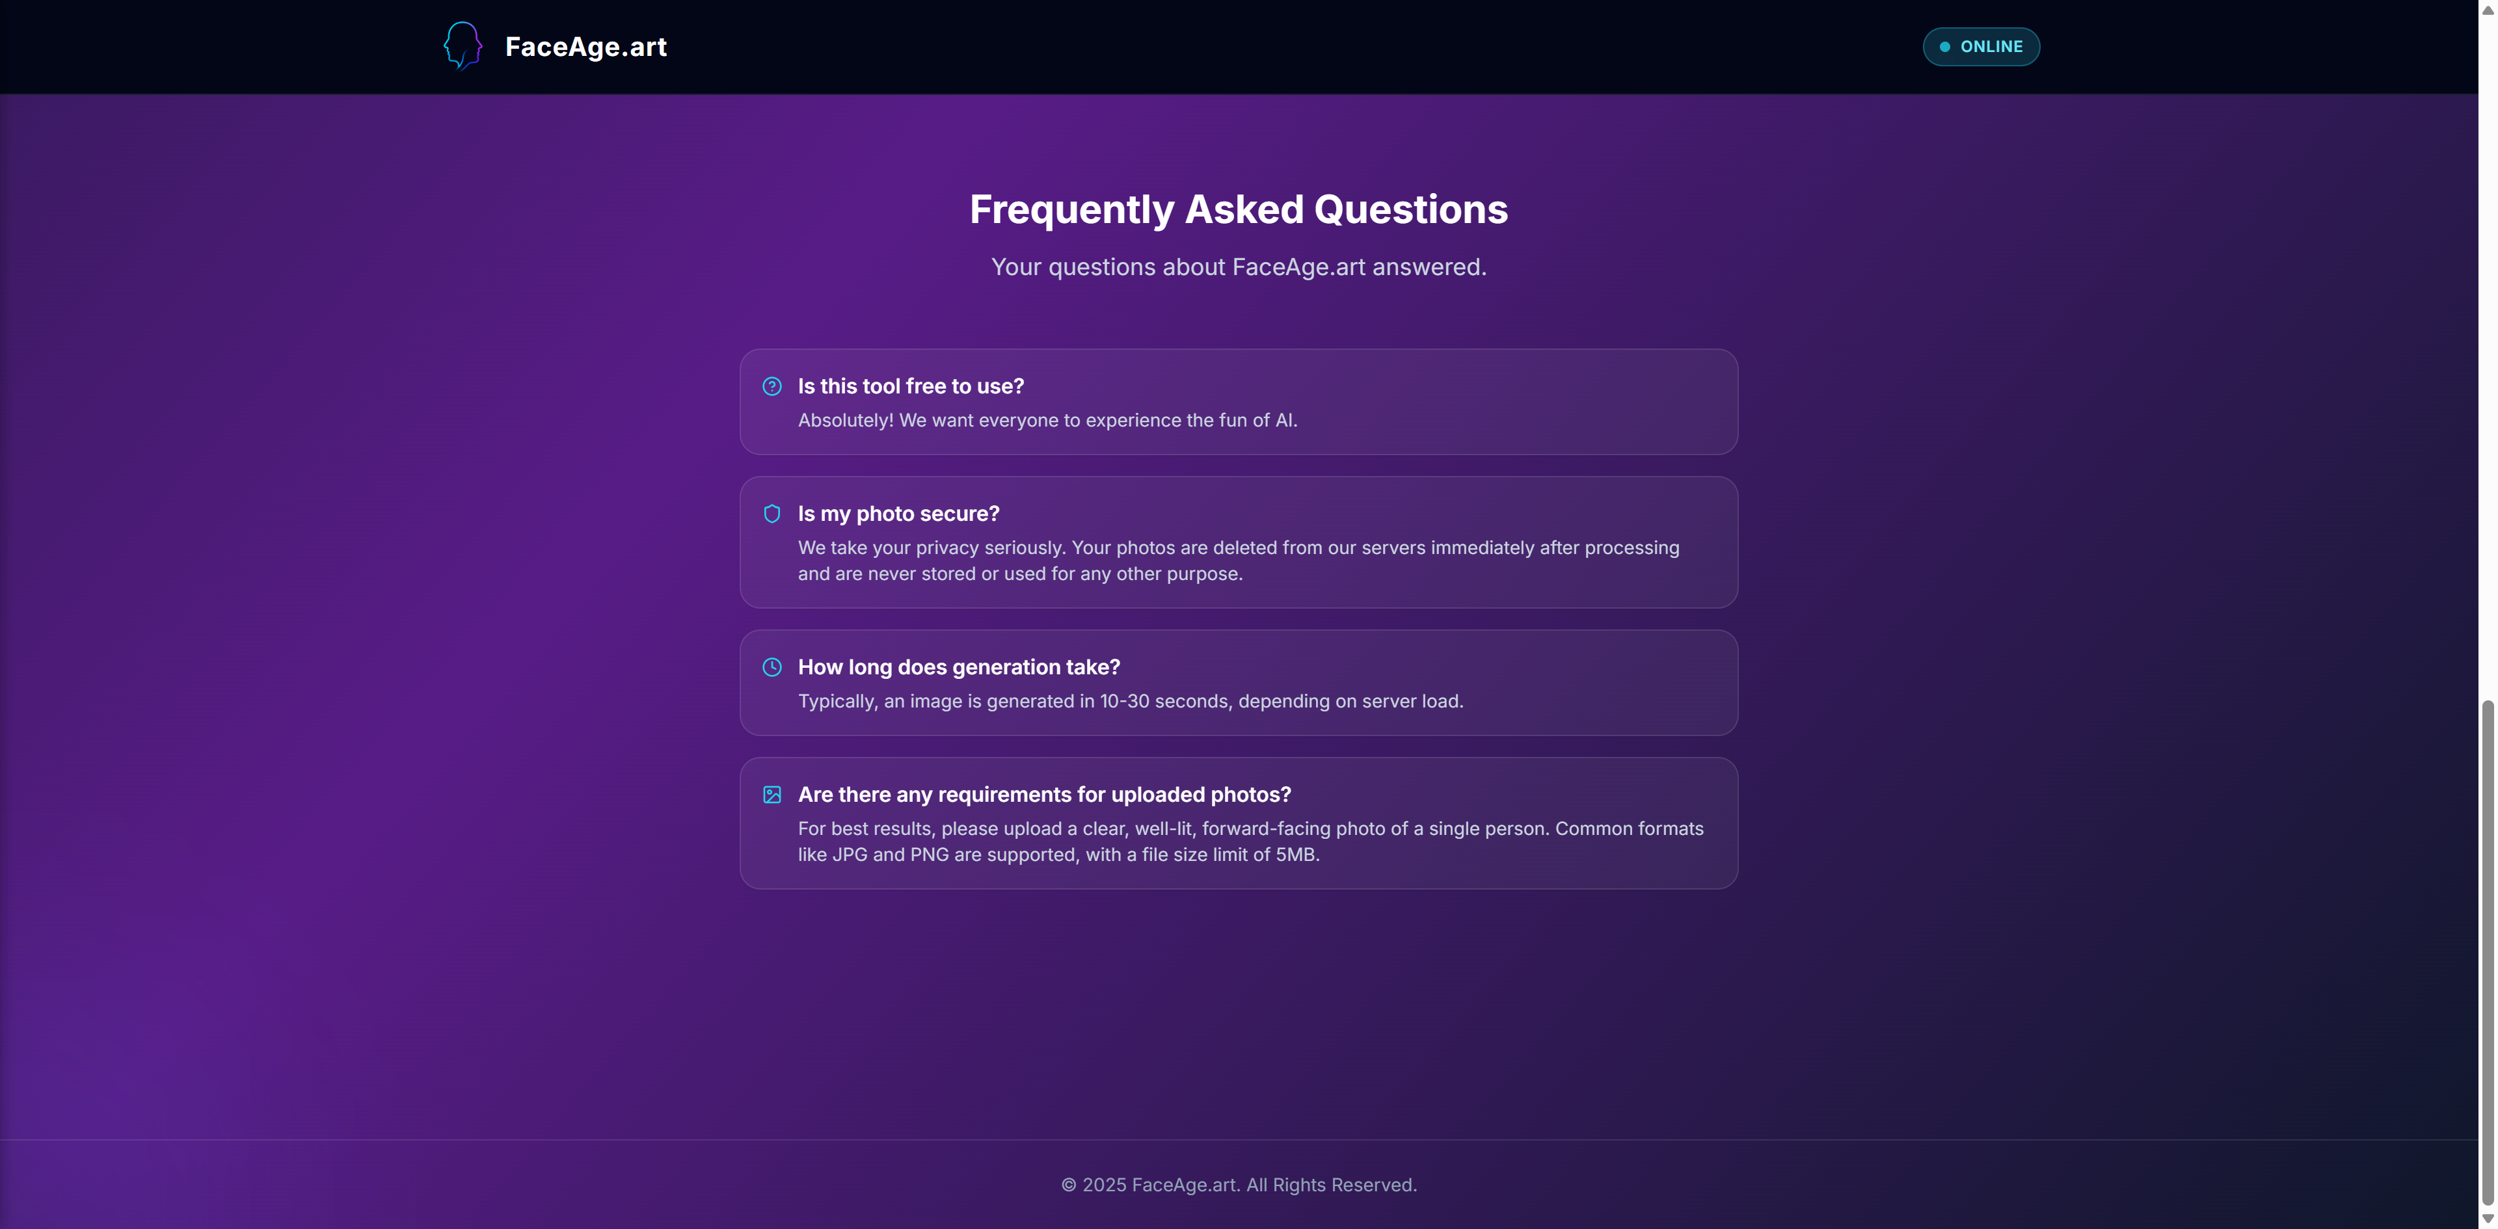Click the FaceAge.art head logo icon
This screenshot has height=1229, width=2498.
pyautogui.click(x=463, y=46)
